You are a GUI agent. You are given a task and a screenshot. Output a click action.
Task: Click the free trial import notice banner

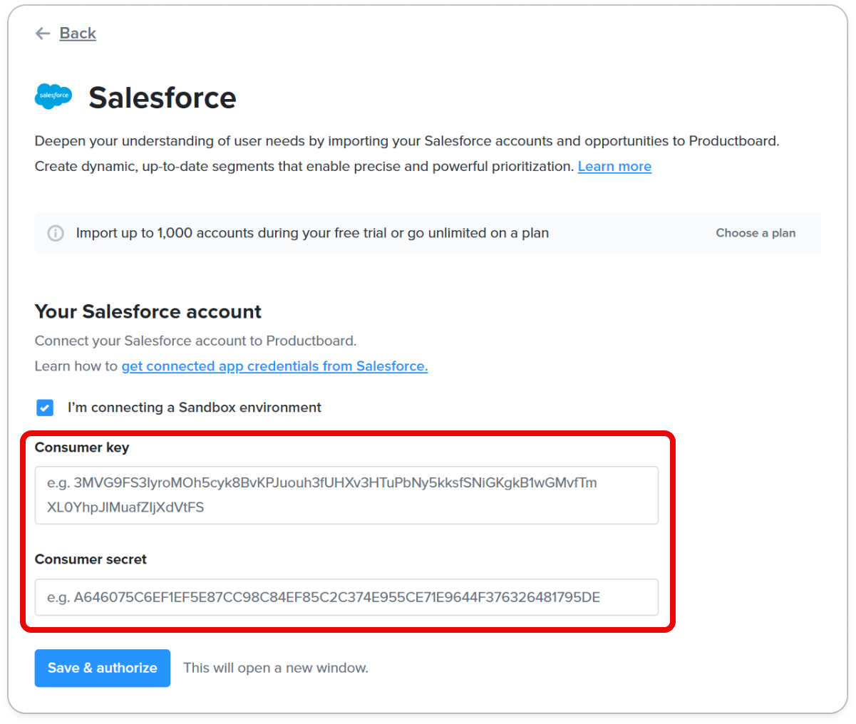[x=428, y=233]
